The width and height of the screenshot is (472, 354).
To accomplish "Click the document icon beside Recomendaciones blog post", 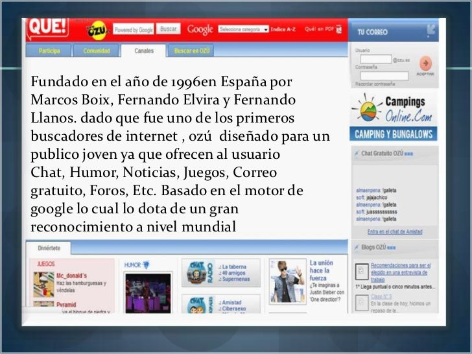I will [x=362, y=272].
